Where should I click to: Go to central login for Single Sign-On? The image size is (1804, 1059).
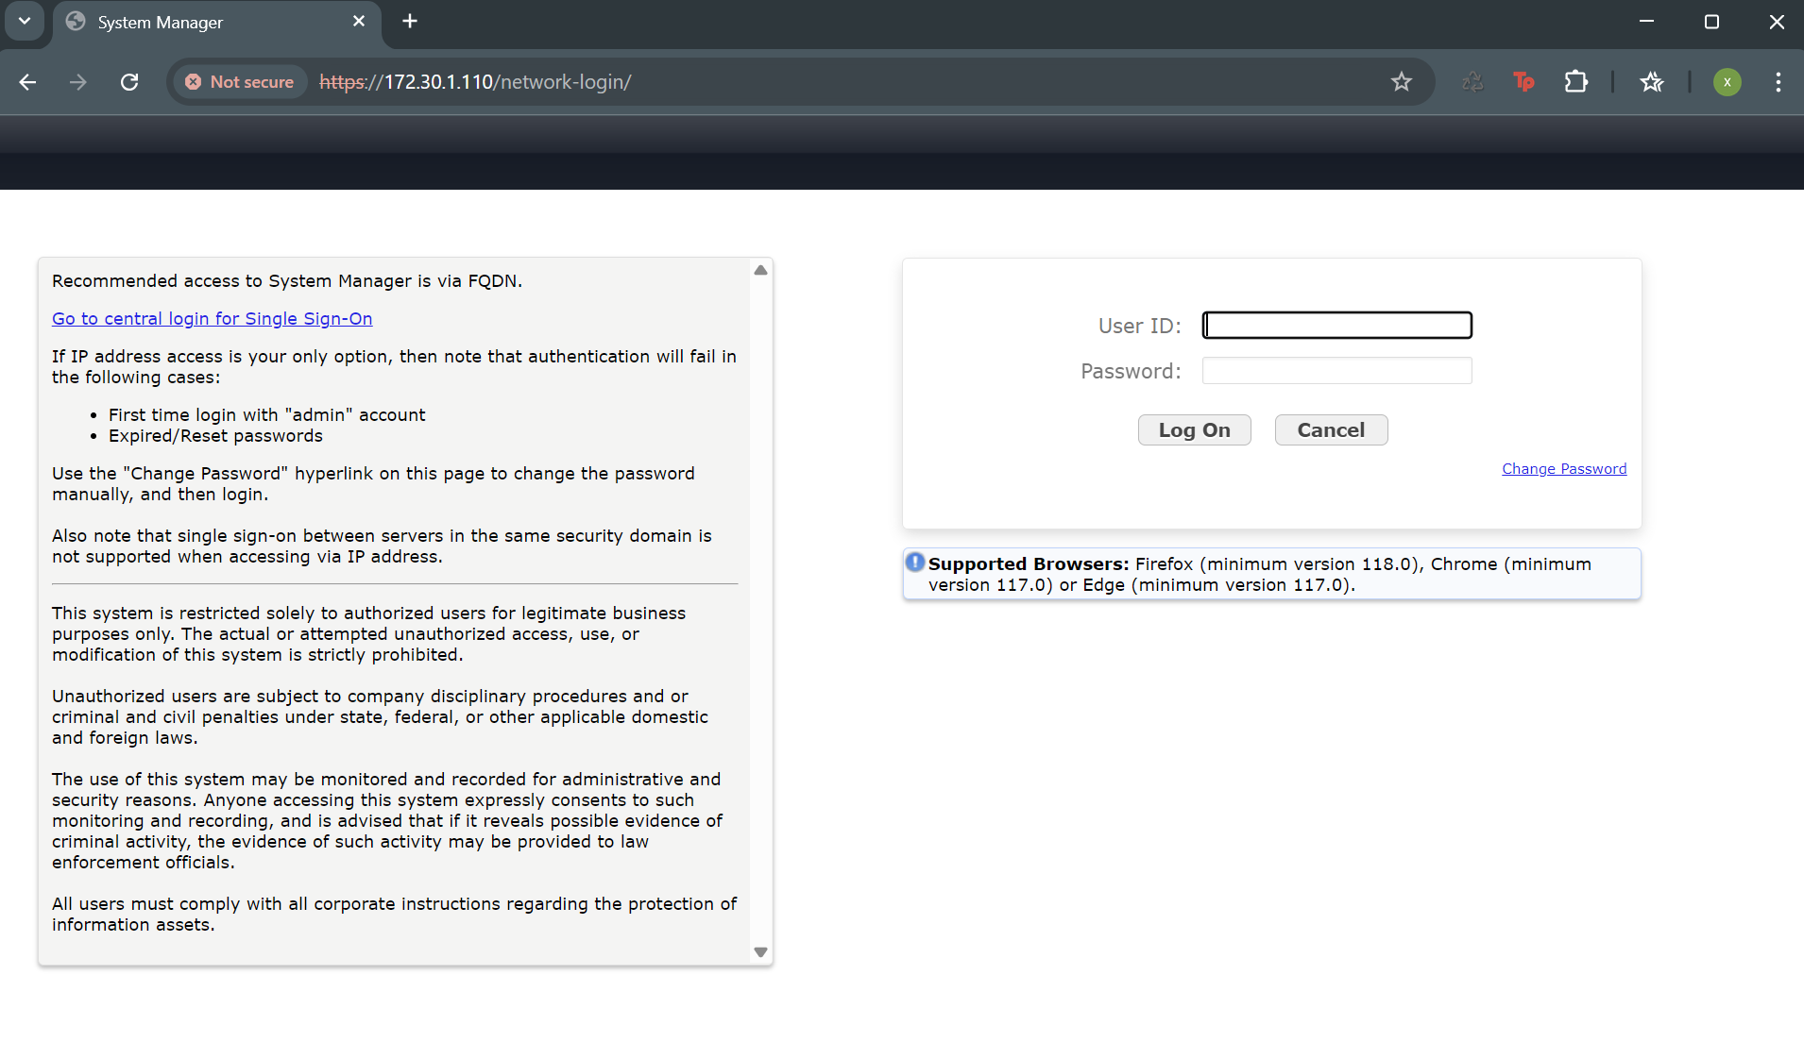(212, 319)
